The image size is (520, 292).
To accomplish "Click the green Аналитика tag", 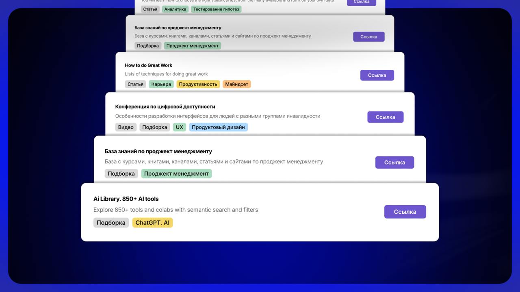I will coord(175,9).
